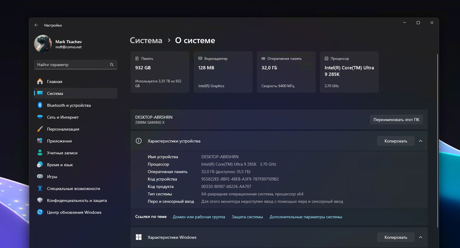Open Время и язык settings
The image size is (460, 248).
(75, 165)
